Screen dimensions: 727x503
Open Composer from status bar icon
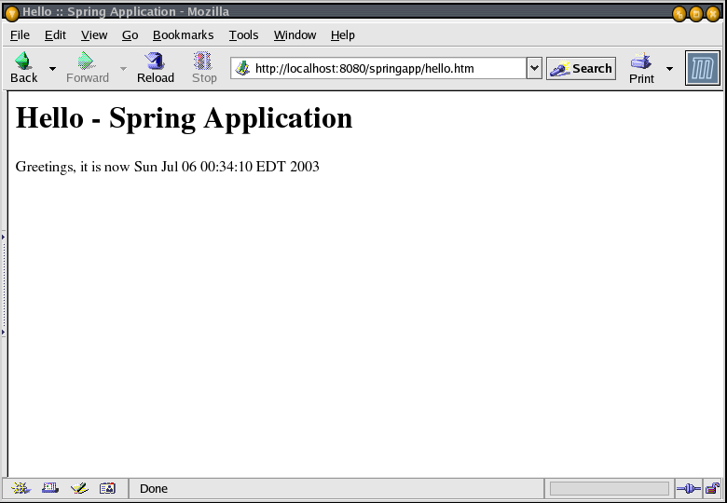[79, 488]
